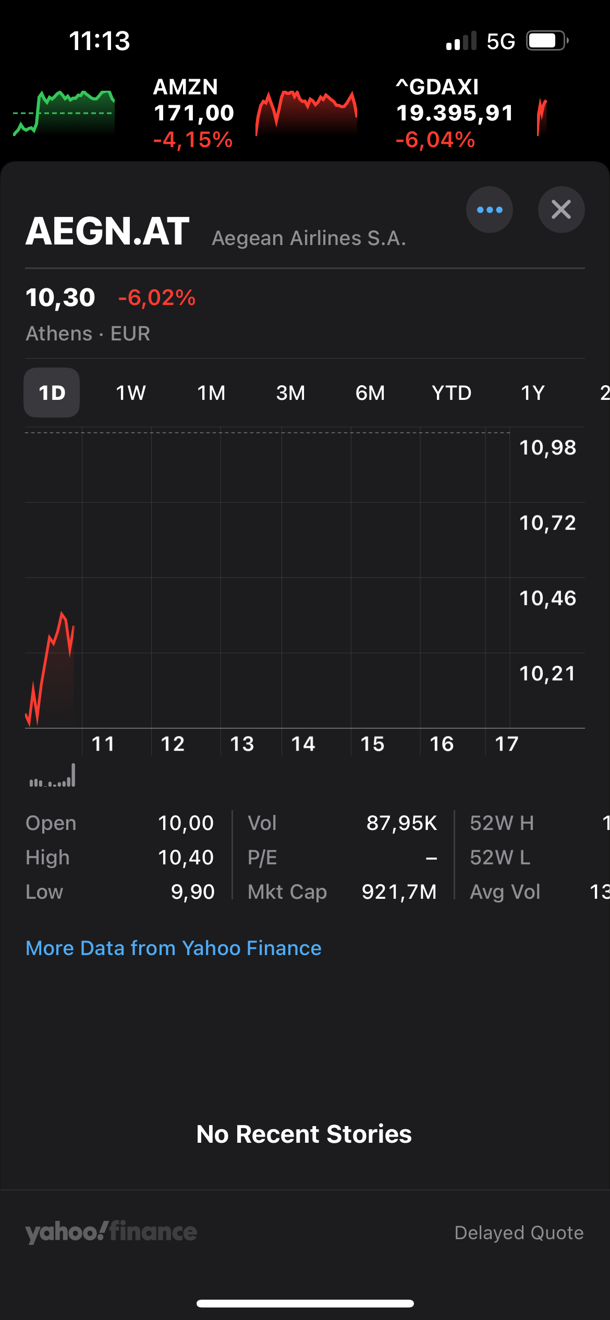Screen dimensions: 610x1320
Task: Tap the Low value 9,90
Action: (192, 892)
